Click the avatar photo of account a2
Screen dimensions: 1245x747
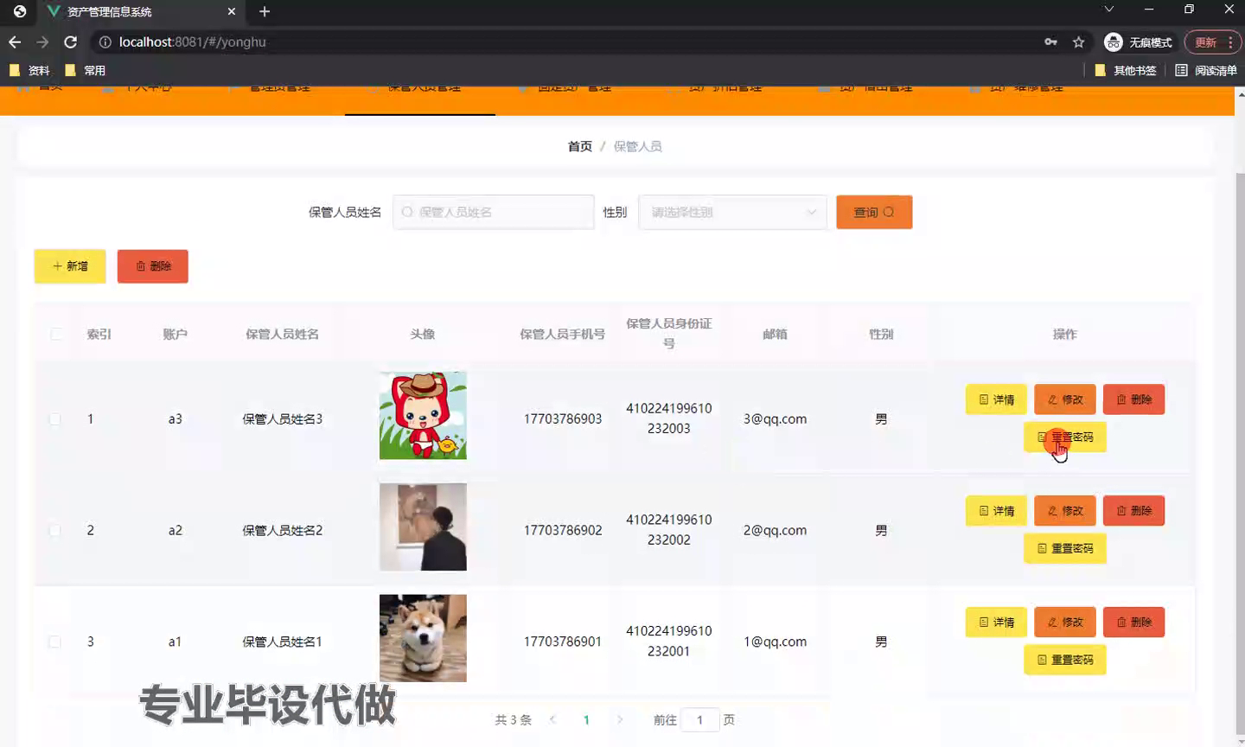click(423, 527)
